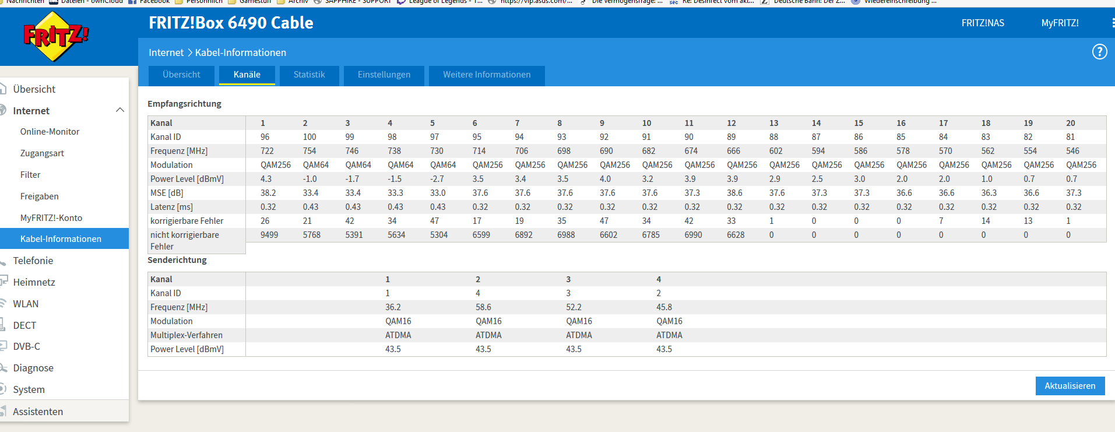This screenshot has height=432, width=1115.
Task: Open the Weitere Informationen tab
Action: coord(487,75)
